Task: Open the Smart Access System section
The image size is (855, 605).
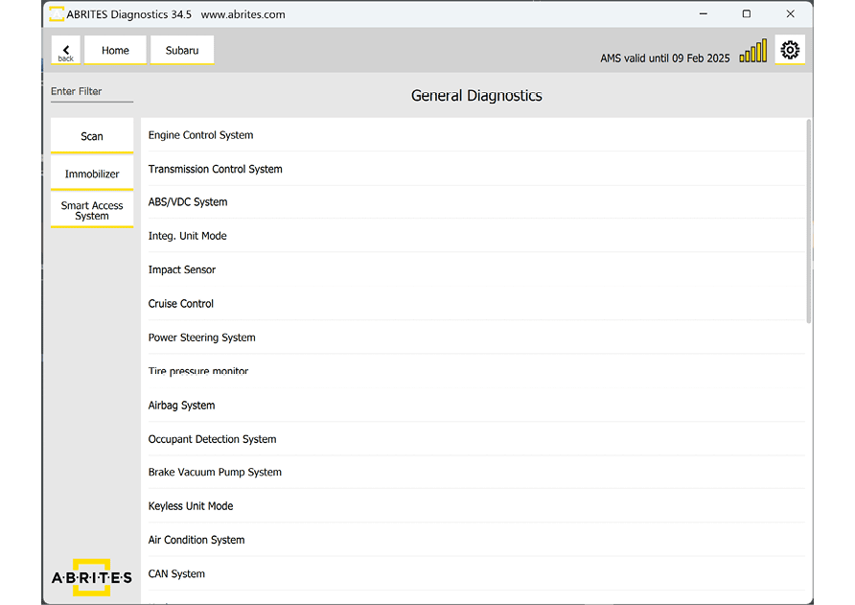Action: pos(92,211)
